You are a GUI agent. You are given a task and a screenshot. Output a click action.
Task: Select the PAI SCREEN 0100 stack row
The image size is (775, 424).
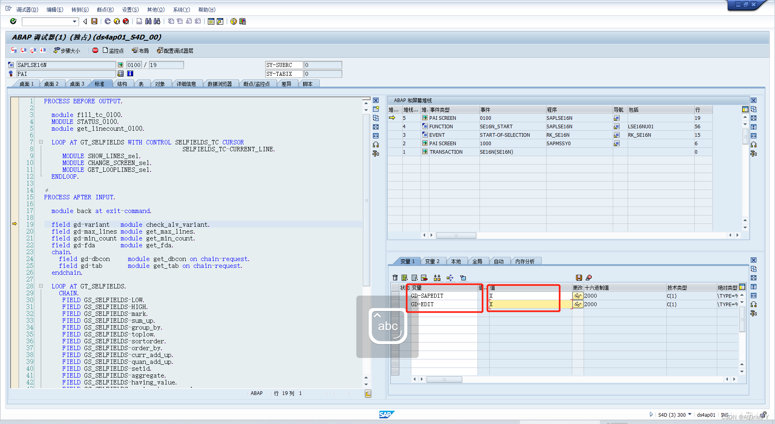[550, 118]
